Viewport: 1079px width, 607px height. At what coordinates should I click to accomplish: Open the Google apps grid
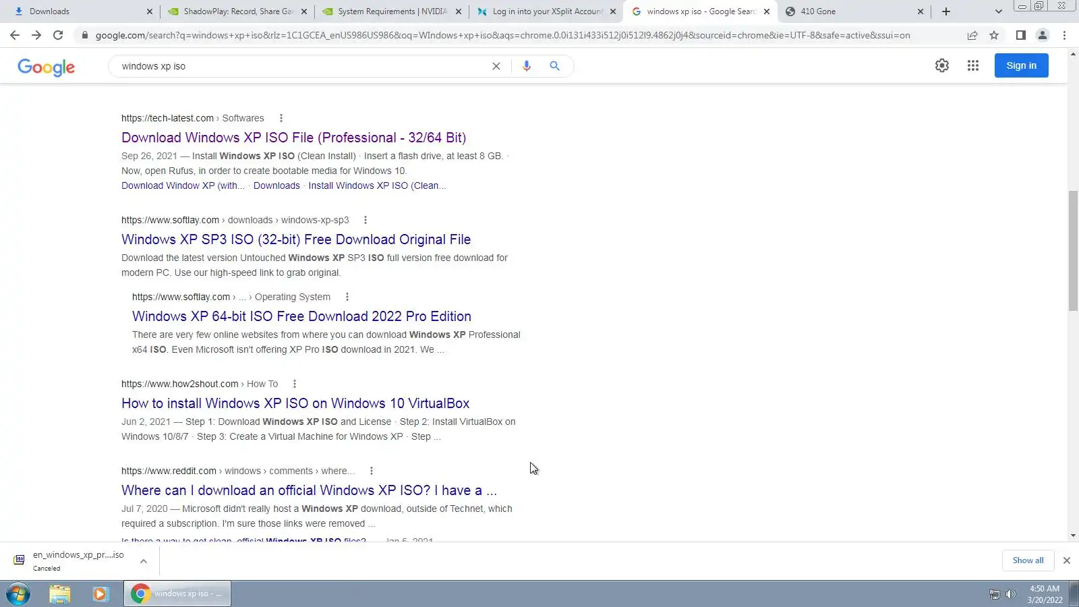click(x=973, y=65)
